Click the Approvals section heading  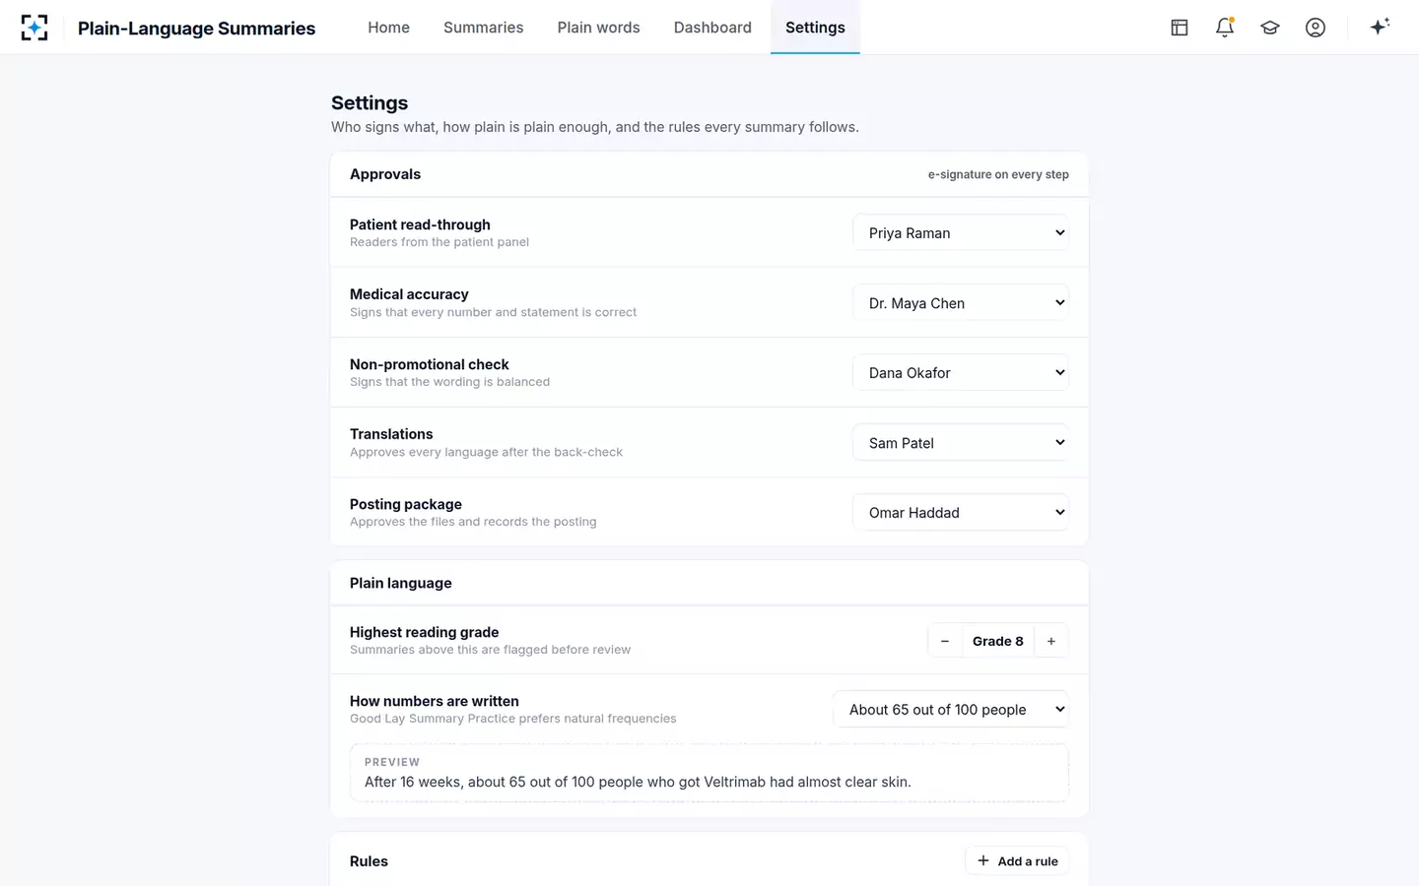click(x=385, y=174)
